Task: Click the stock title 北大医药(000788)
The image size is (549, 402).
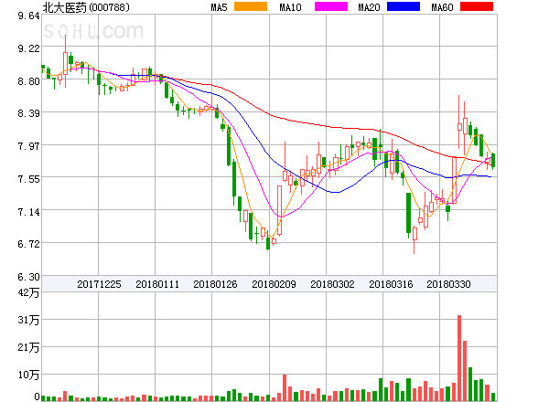Action: [x=86, y=7]
